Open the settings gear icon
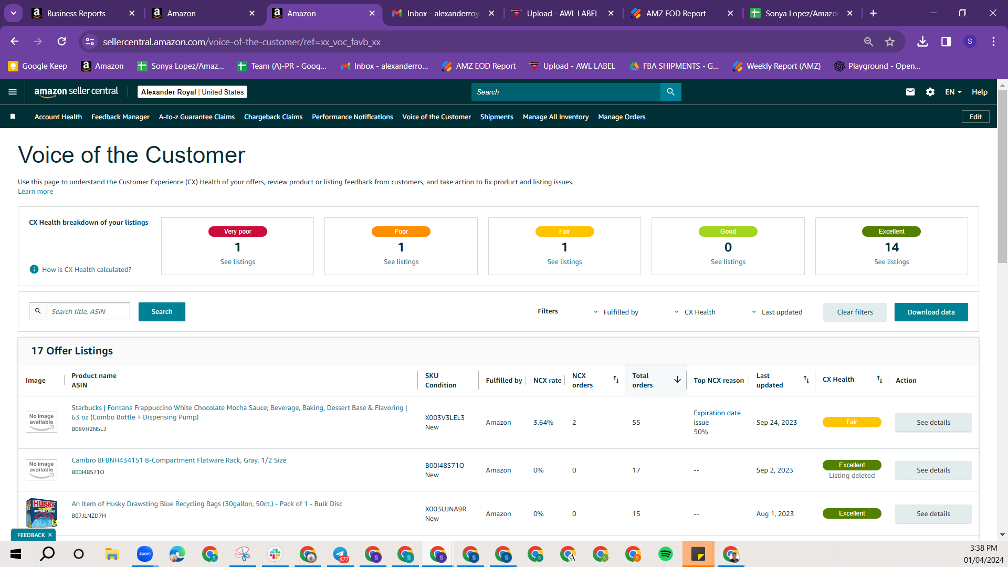The image size is (1008, 567). 930,92
